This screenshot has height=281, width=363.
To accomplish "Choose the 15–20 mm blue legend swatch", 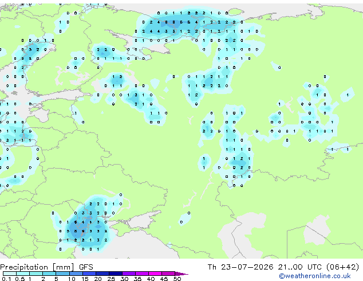I will coord(89,274).
